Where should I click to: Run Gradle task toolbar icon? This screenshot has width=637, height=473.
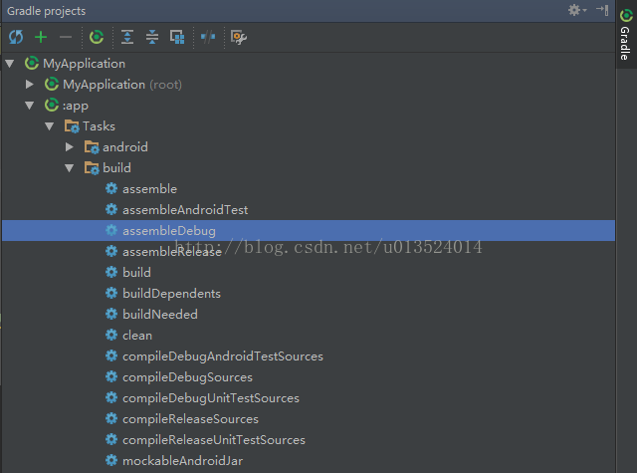coord(97,37)
